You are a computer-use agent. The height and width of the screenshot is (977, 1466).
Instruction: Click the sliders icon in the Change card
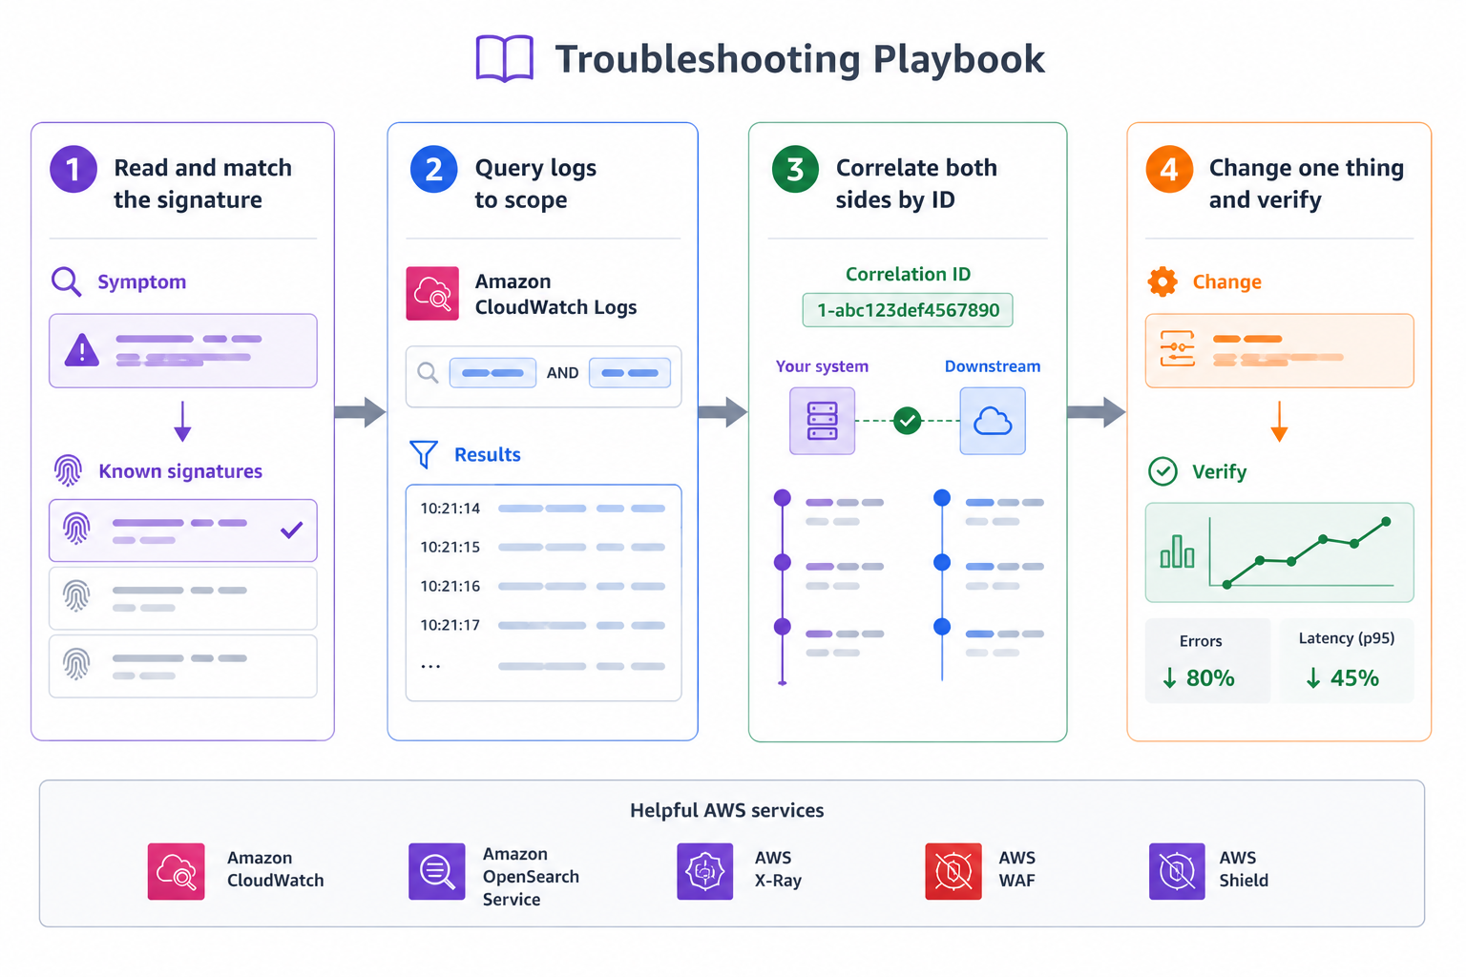click(x=1178, y=348)
